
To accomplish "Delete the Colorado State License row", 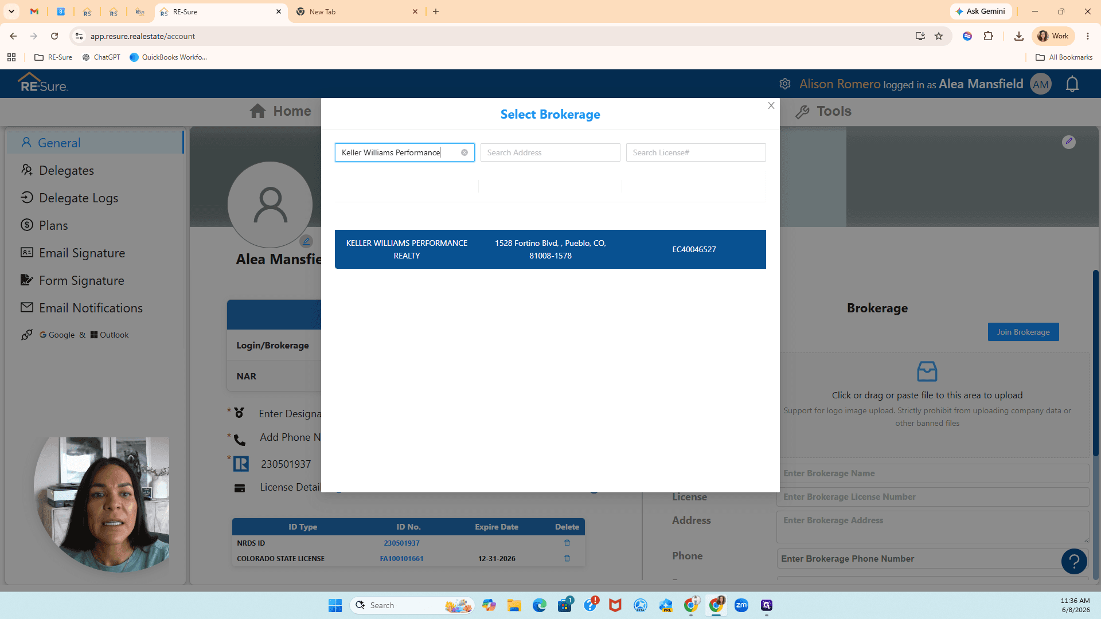I will 567,558.
